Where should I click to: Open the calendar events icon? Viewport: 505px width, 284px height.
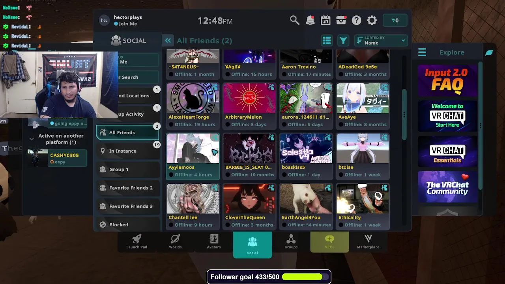(325, 21)
